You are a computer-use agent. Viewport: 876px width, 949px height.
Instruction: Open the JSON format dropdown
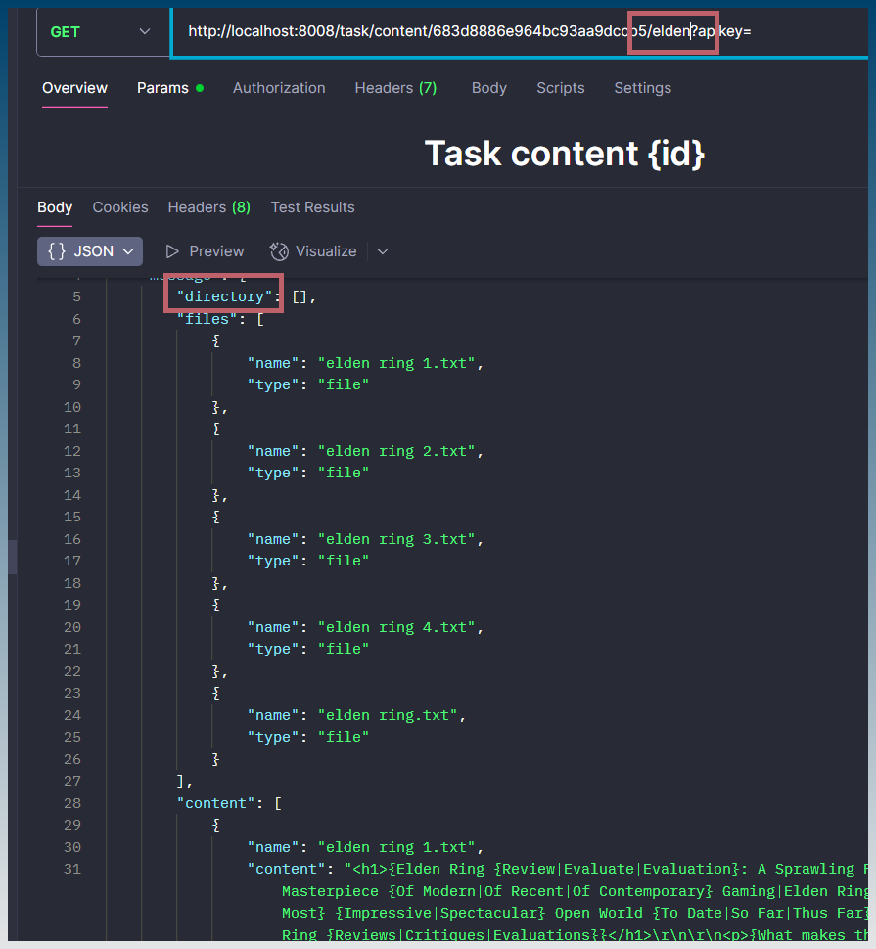click(90, 251)
